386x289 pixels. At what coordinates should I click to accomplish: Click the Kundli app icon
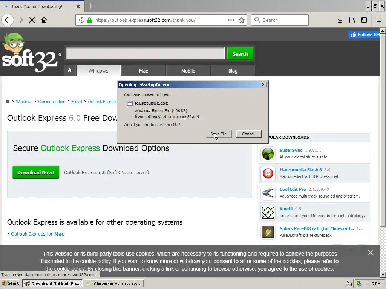click(x=268, y=213)
